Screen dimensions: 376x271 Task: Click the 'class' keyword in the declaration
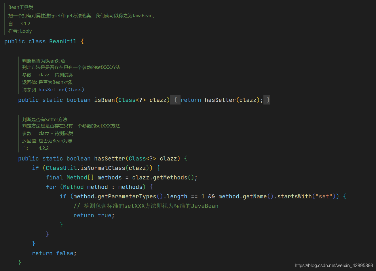pos(37,41)
